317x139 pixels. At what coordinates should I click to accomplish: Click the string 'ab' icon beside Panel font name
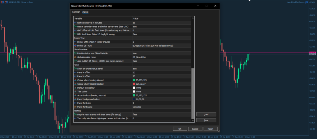click(x=75, y=107)
